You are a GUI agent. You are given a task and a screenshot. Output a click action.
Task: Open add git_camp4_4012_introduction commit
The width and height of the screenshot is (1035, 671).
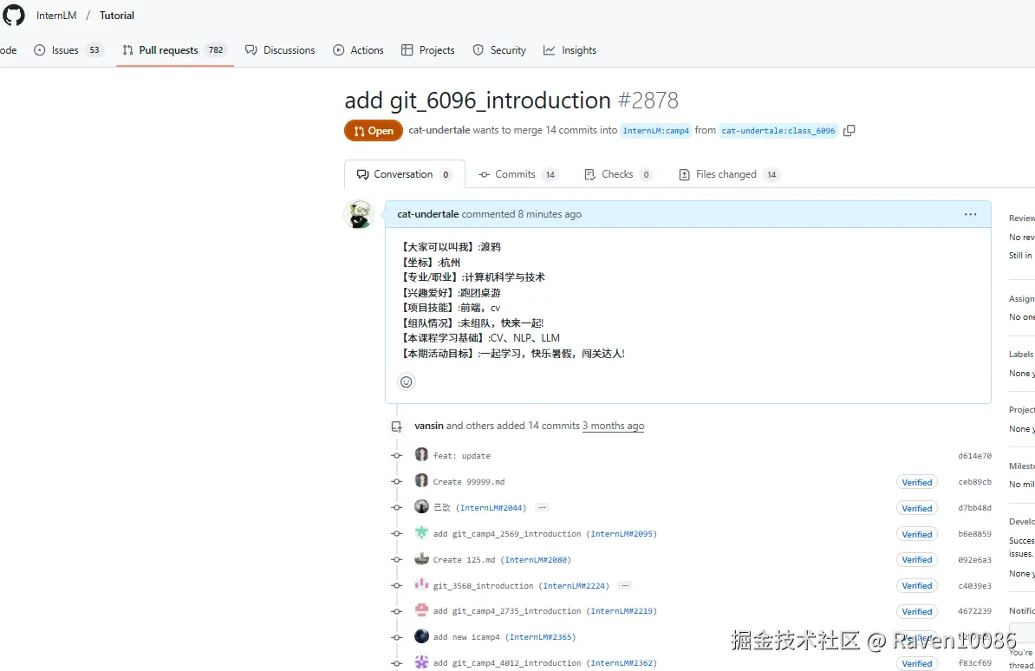pyautogui.click(x=507, y=663)
